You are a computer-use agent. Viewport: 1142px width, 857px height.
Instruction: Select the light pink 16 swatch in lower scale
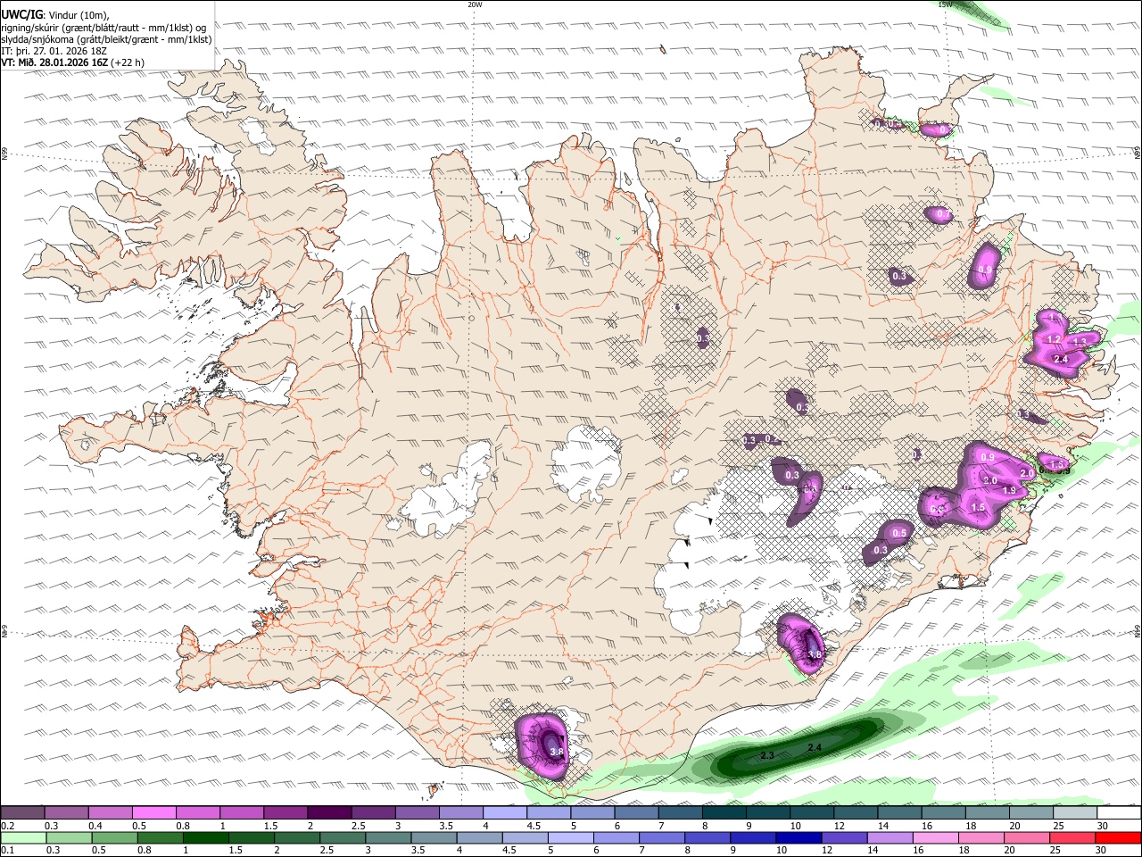(936, 838)
